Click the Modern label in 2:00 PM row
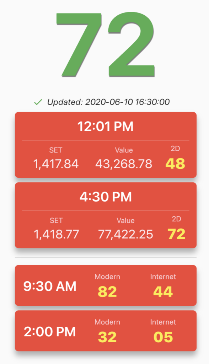This screenshot has height=364, width=209. click(107, 322)
